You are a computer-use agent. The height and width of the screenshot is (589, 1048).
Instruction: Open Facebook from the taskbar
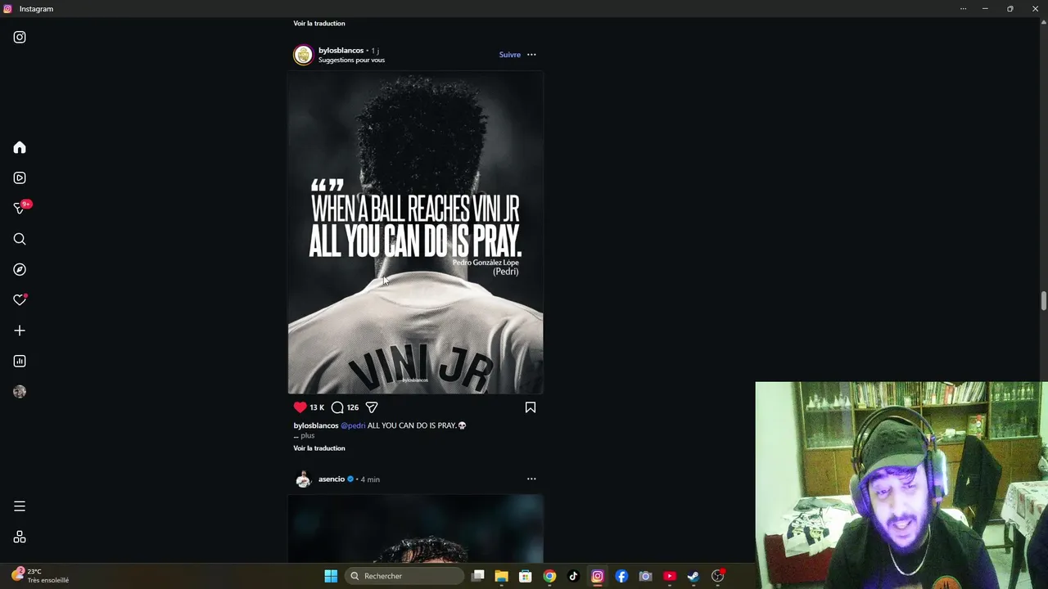tap(621, 576)
